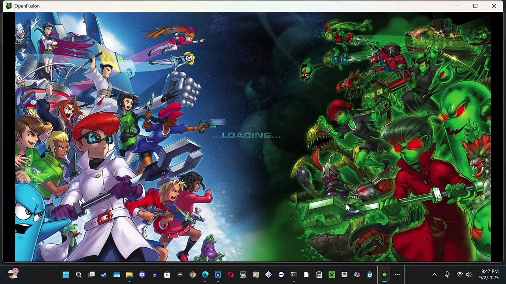
Task: Maximize the OpenFusion window
Action: coord(476,6)
